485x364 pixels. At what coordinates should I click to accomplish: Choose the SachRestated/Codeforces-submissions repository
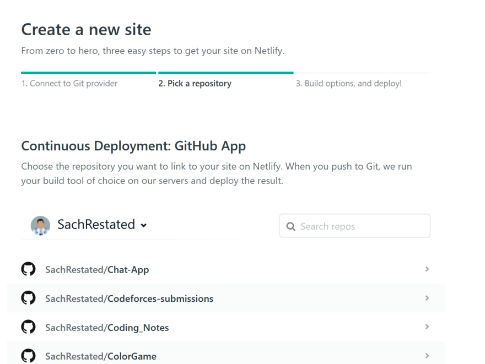tap(130, 298)
